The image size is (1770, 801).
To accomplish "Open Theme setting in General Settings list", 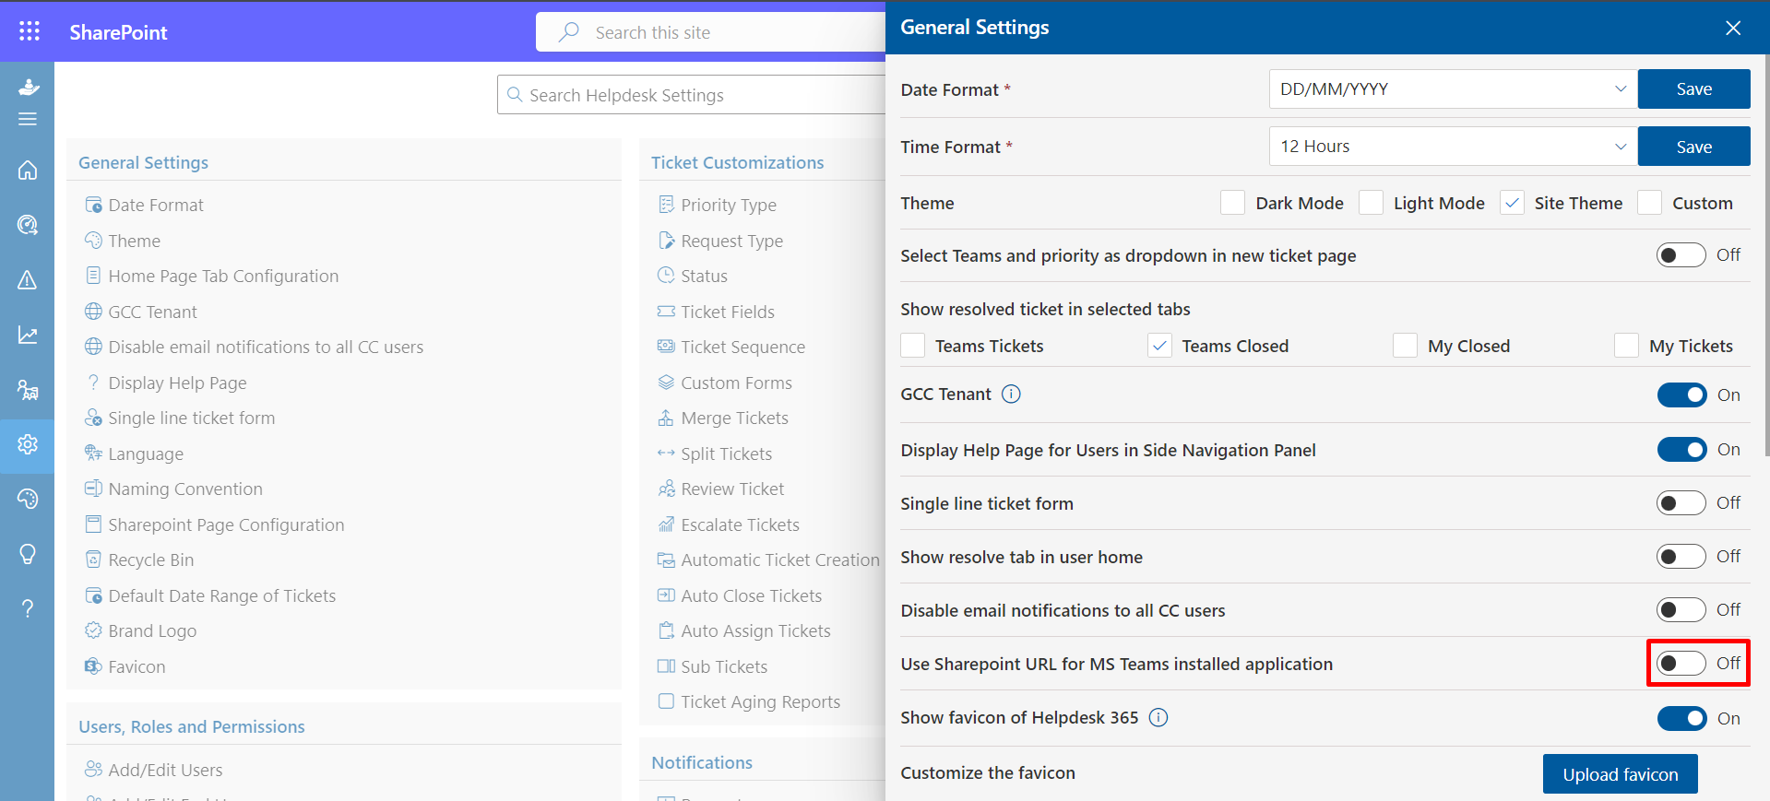I will tap(123, 241).
